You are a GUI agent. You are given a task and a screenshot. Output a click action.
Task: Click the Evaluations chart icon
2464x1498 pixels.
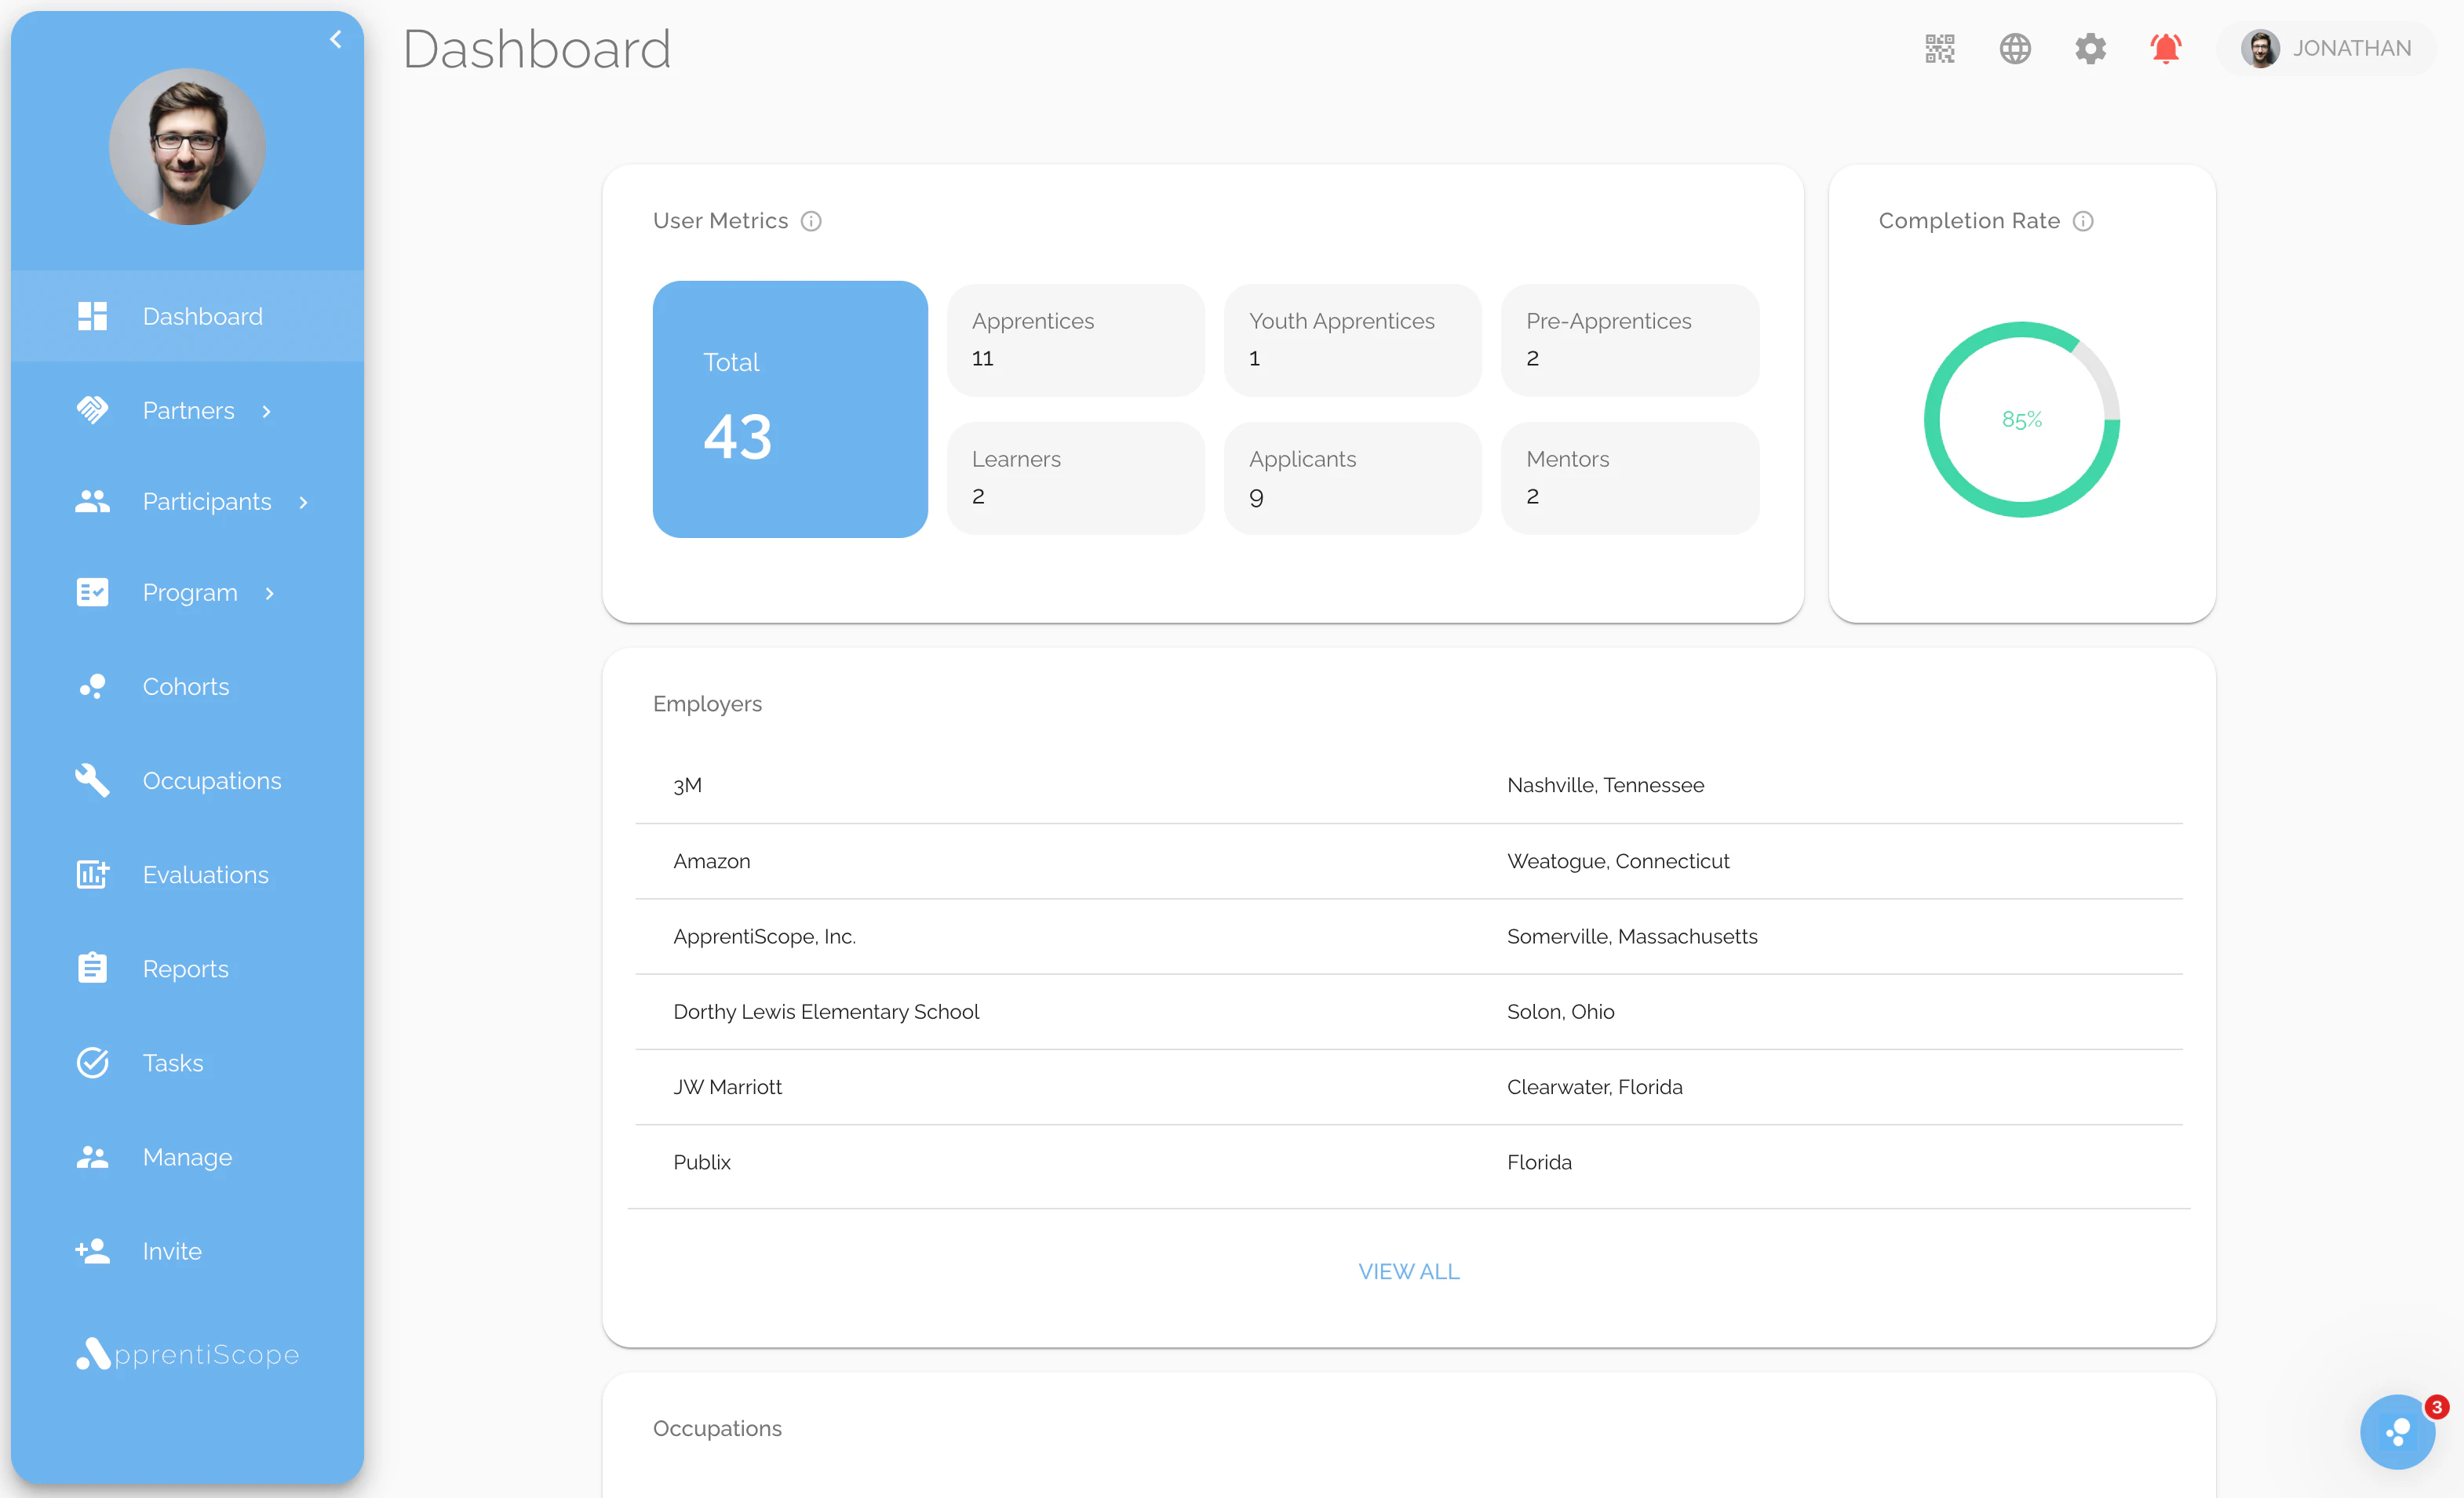click(92, 874)
